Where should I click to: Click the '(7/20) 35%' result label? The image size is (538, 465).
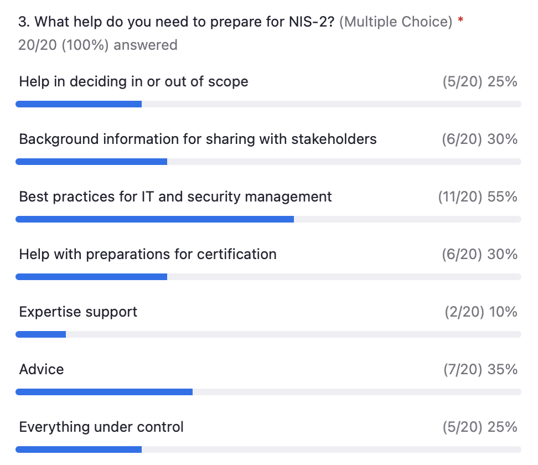pos(480,370)
